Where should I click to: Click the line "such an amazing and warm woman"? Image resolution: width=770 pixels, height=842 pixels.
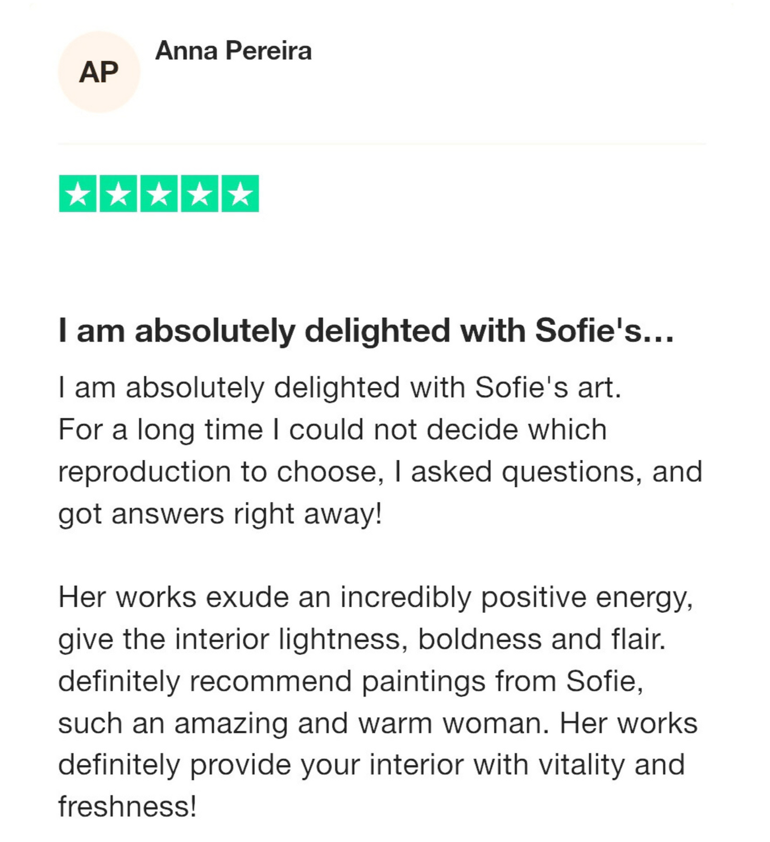coord(378,723)
